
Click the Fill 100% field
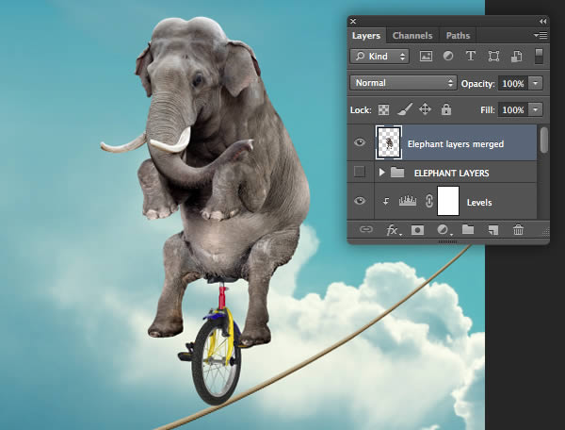tap(513, 109)
